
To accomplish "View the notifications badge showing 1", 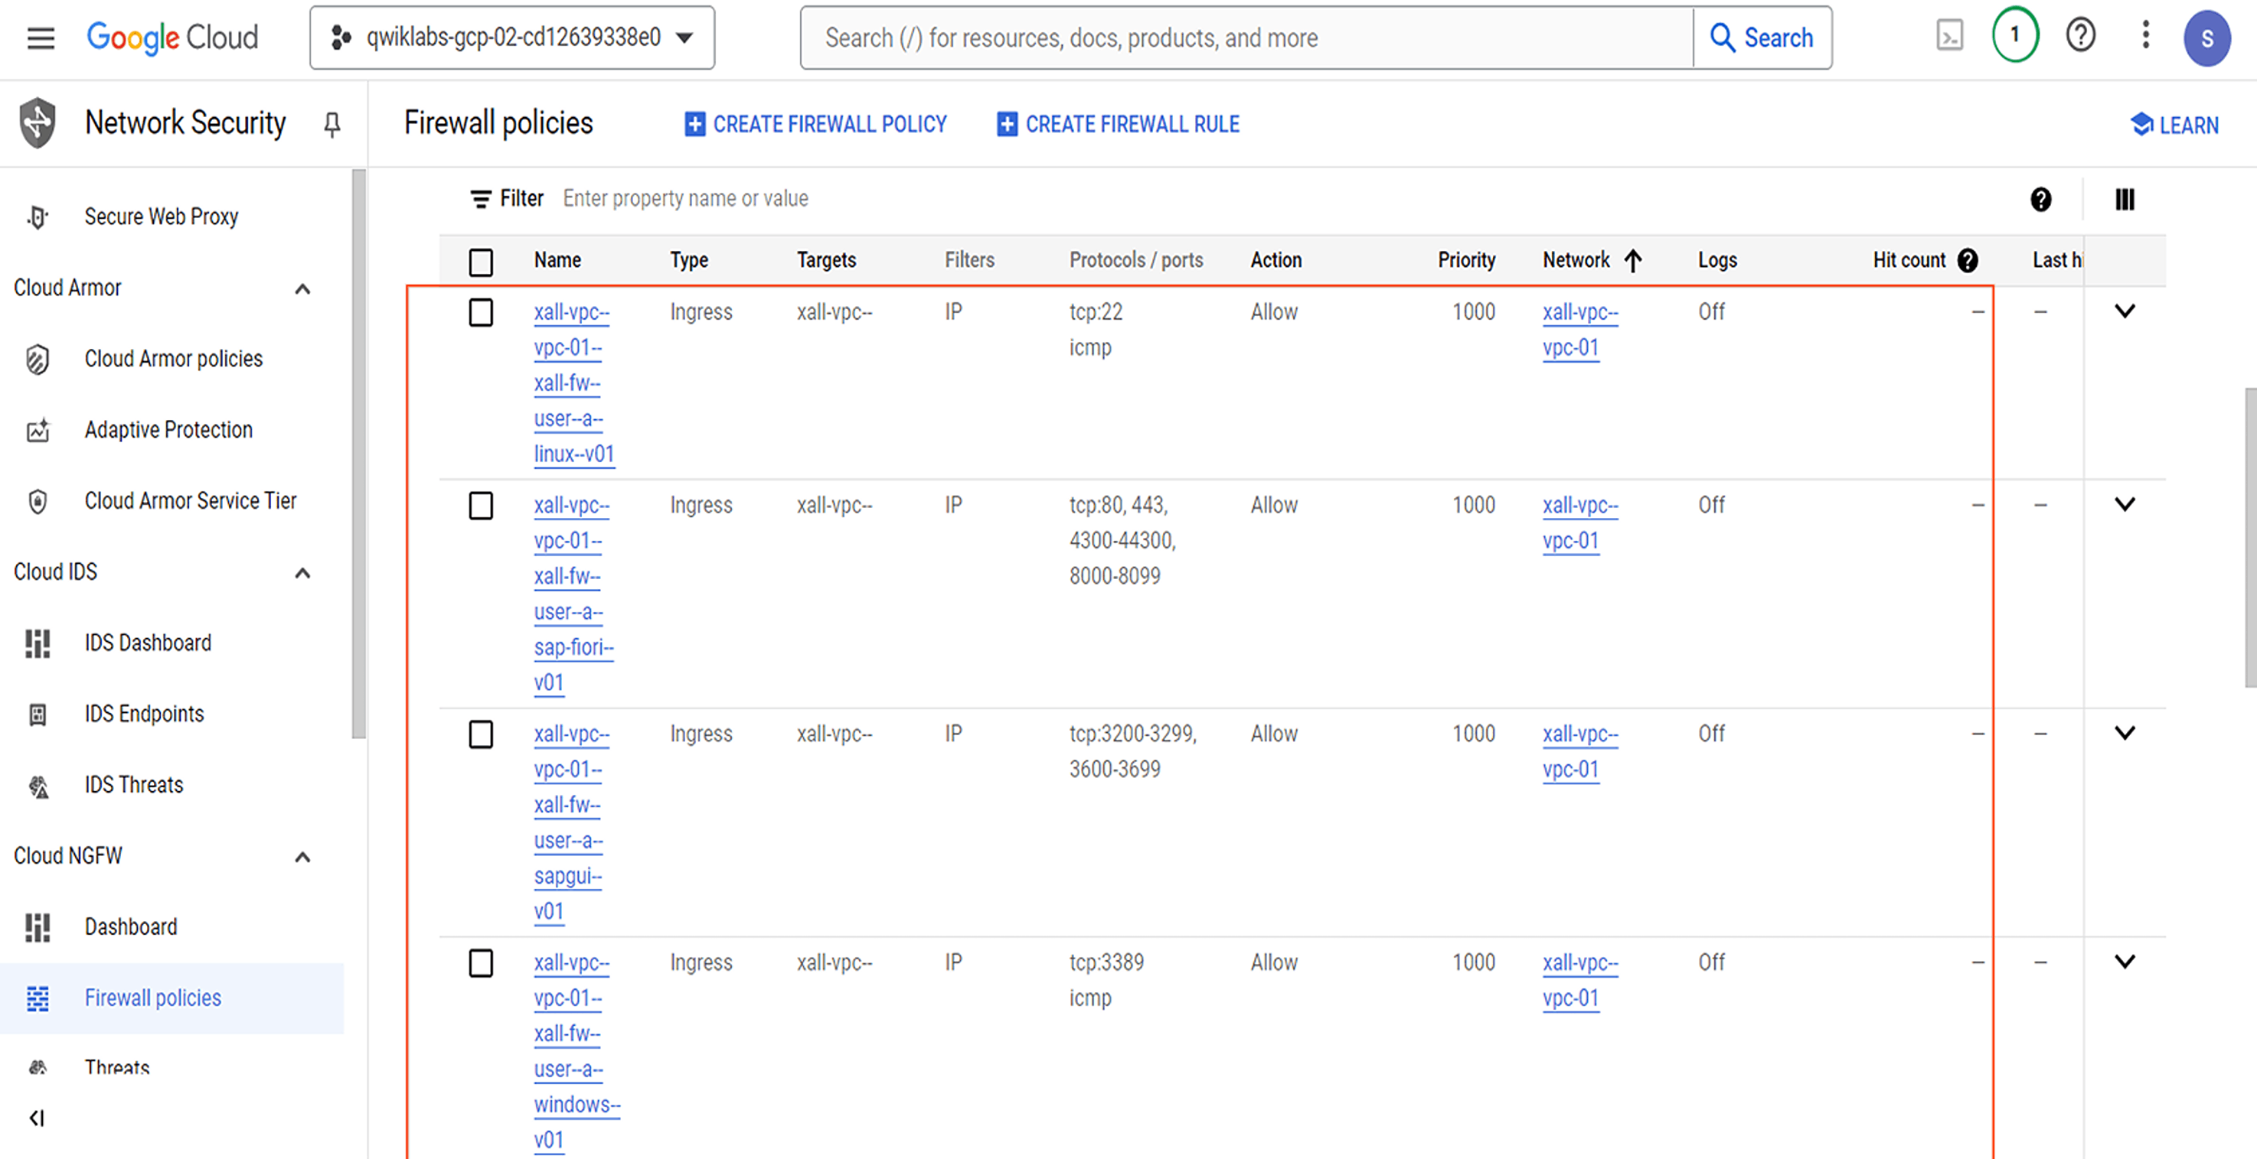I will (x=2015, y=36).
